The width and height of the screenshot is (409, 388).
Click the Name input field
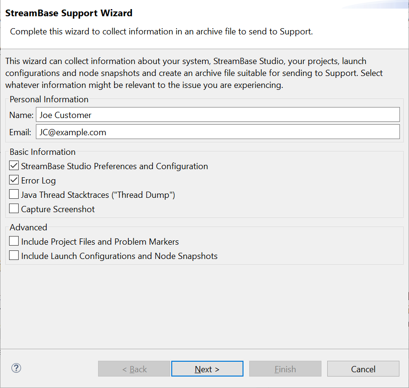[218, 115]
